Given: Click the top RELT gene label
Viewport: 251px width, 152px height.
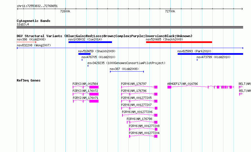Looking at the screenshot, I should pyautogui.click(x=245, y=84).
